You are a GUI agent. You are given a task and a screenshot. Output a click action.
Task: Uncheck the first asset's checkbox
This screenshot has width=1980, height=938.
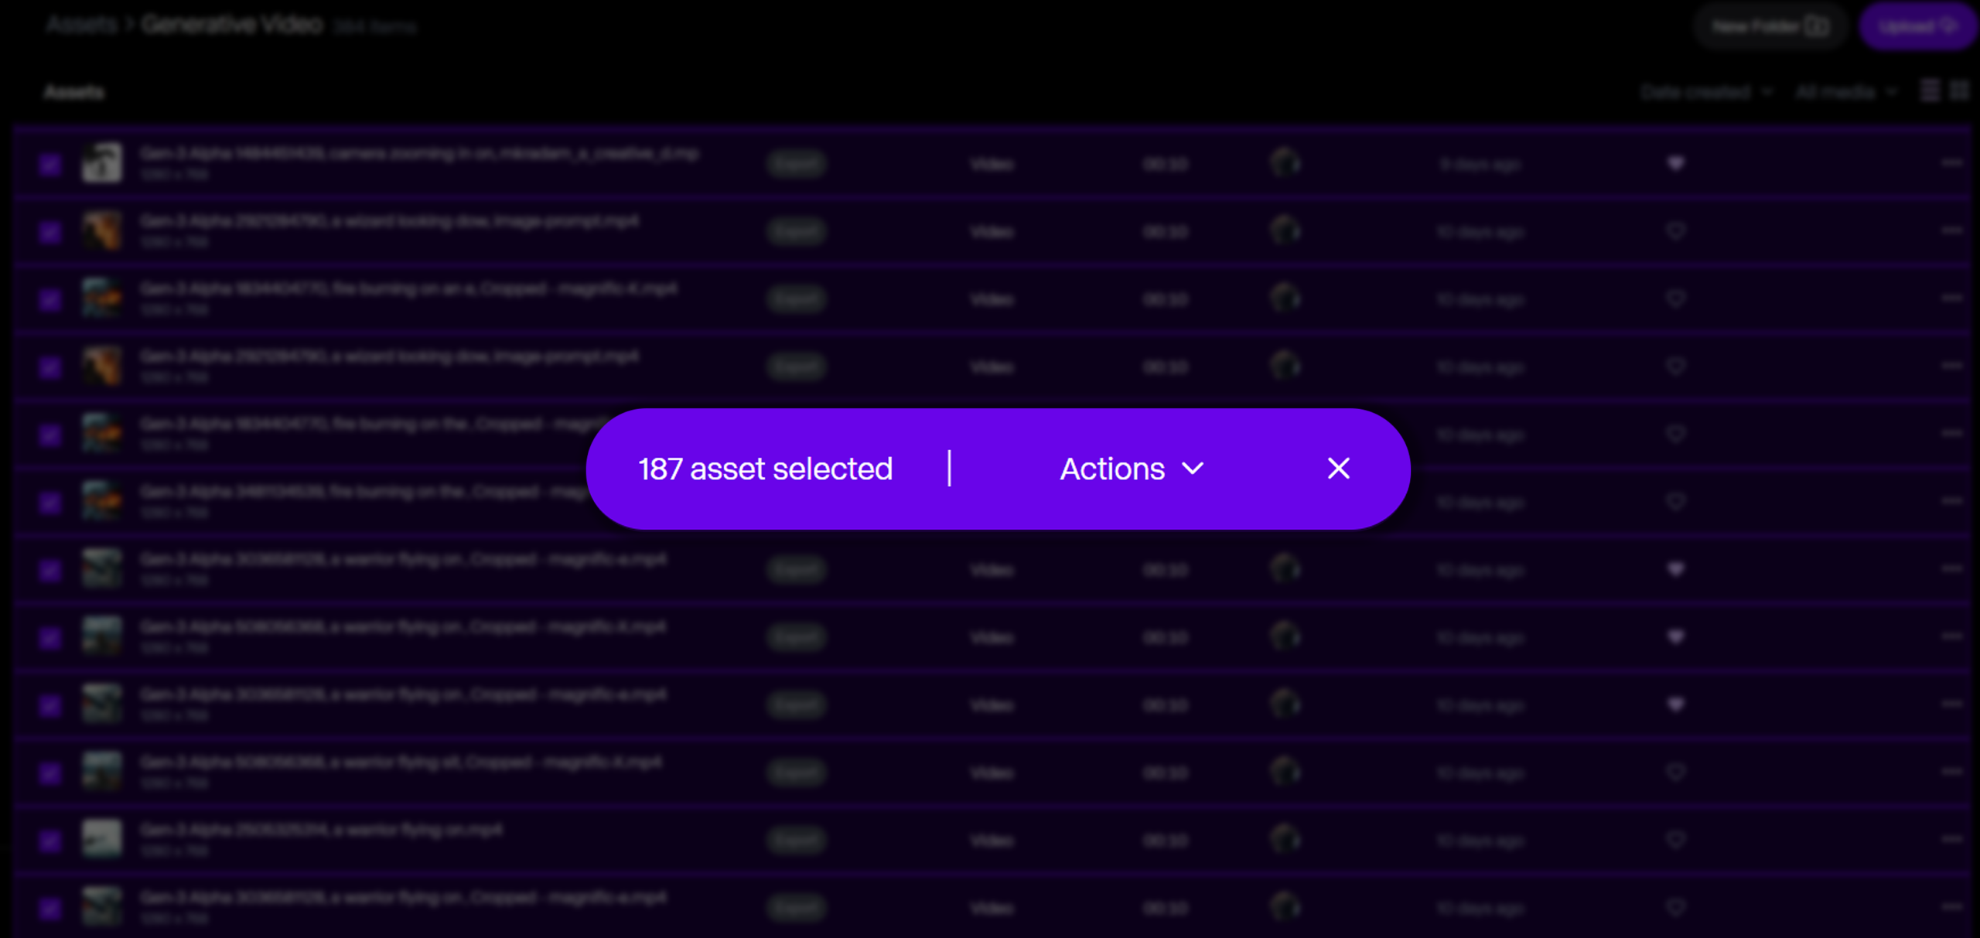[x=50, y=164]
